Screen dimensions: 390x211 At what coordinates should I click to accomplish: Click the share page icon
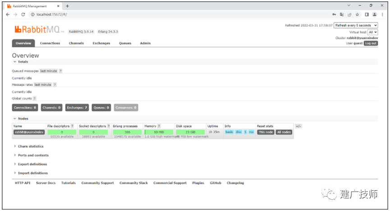(x=349, y=14)
